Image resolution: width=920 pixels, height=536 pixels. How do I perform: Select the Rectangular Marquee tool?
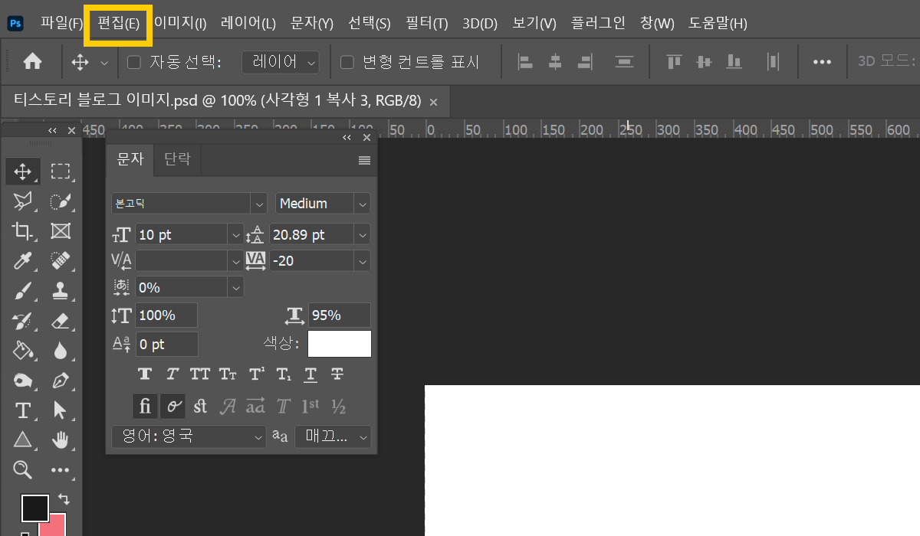point(61,171)
